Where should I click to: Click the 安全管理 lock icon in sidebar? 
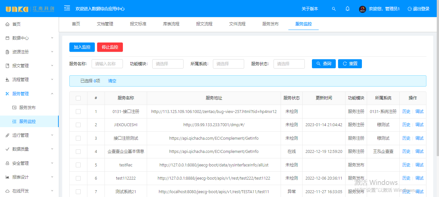(x=7, y=163)
